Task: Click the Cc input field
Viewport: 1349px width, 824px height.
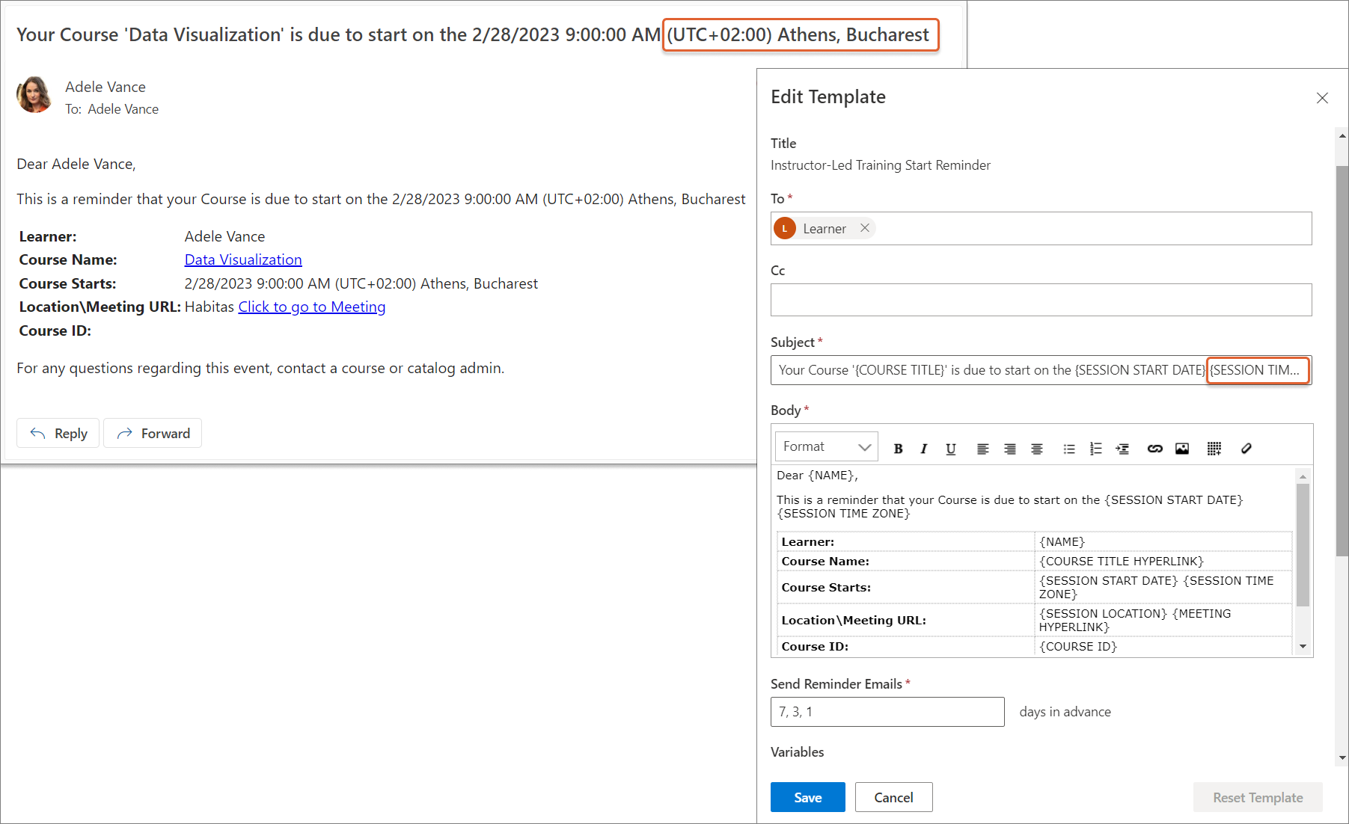Action: [1041, 300]
